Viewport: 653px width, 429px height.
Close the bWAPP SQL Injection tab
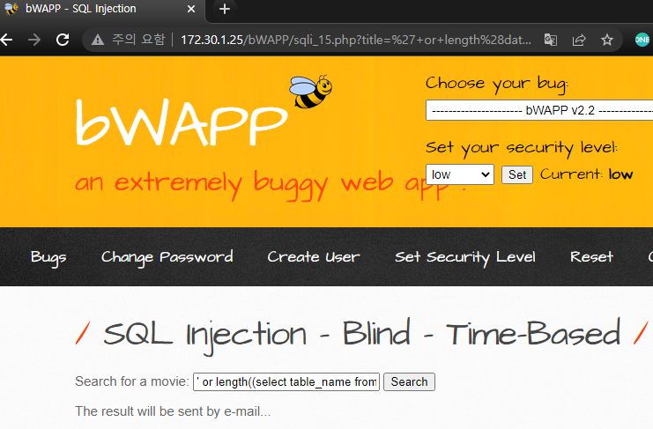pyautogui.click(x=191, y=9)
